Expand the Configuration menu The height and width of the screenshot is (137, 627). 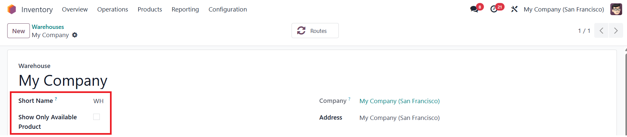(x=227, y=10)
